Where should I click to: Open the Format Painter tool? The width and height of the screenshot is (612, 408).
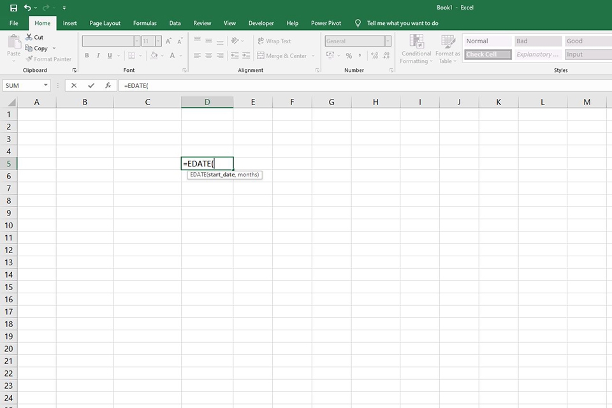pos(49,59)
